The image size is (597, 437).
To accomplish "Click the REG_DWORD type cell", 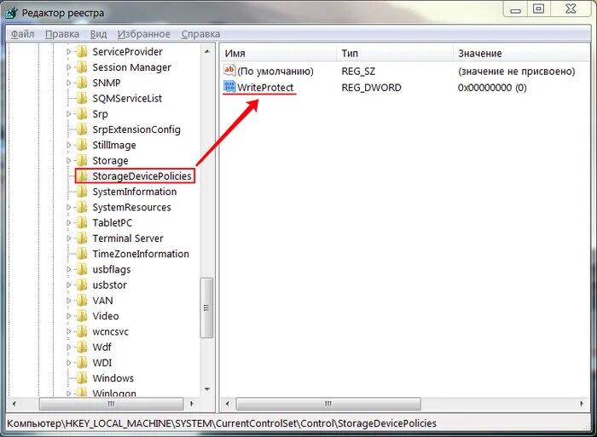I will pyautogui.click(x=371, y=88).
